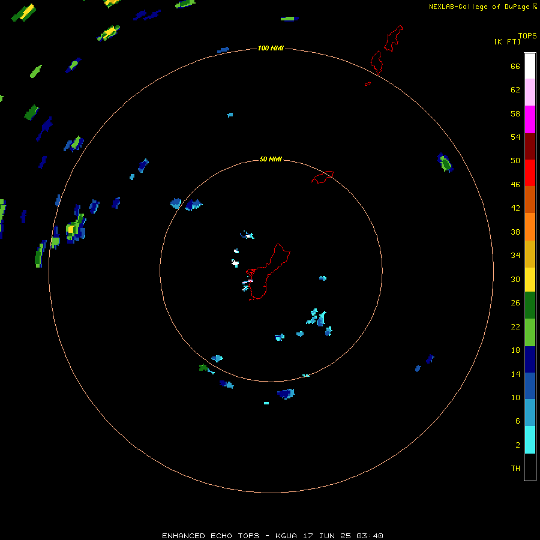Click the yellow 30 kft legend swatch
The image size is (540, 540).
click(x=530, y=280)
